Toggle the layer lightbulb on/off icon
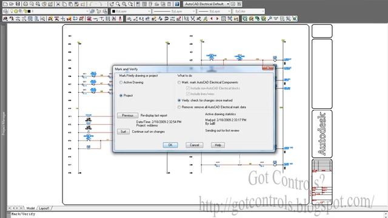 (x=12, y=12)
